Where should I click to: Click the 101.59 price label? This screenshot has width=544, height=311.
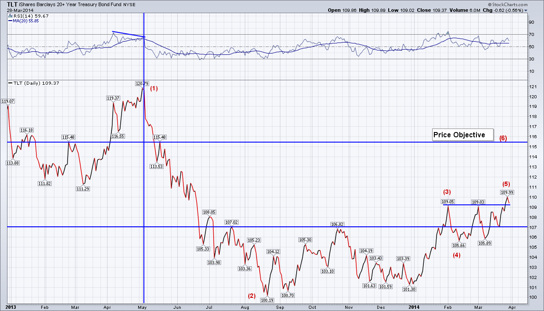[385, 286]
